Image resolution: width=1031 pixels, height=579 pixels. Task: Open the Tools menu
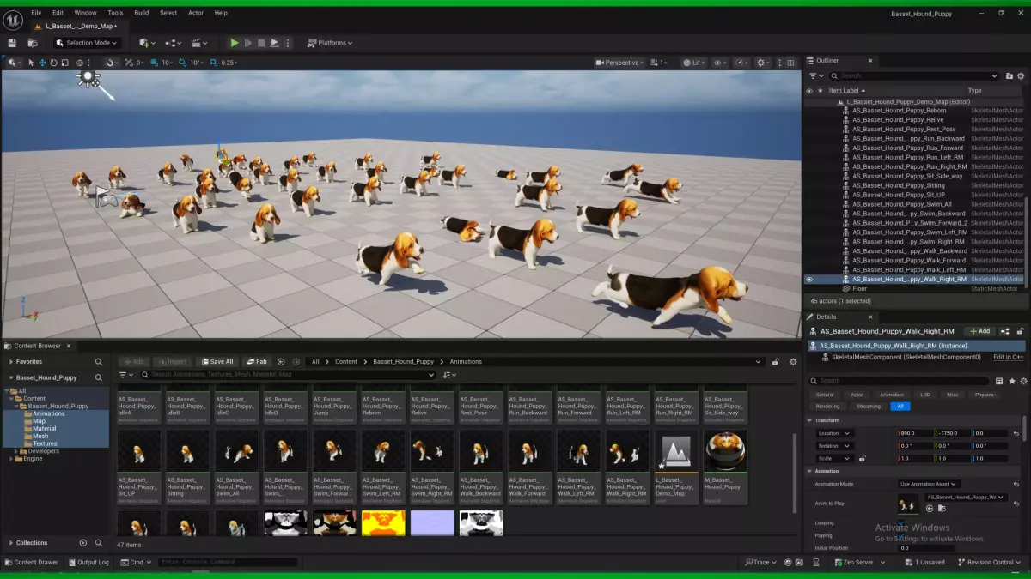(115, 13)
